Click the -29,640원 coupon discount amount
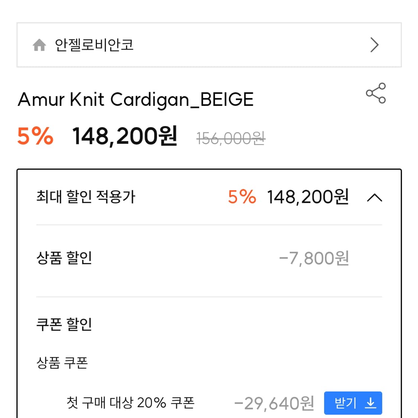The width and height of the screenshot is (418, 418). (275, 402)
